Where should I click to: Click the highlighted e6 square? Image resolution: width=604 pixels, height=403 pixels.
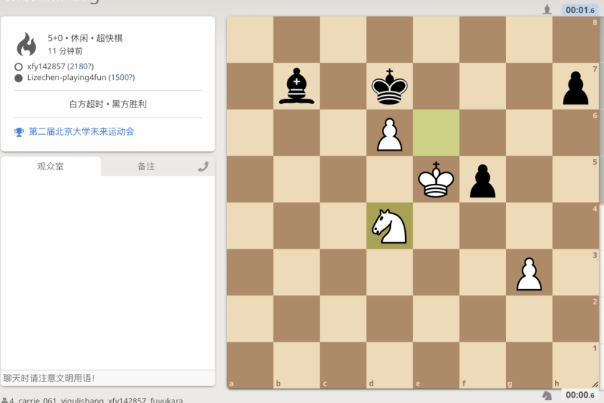click(x=436, y=133)
